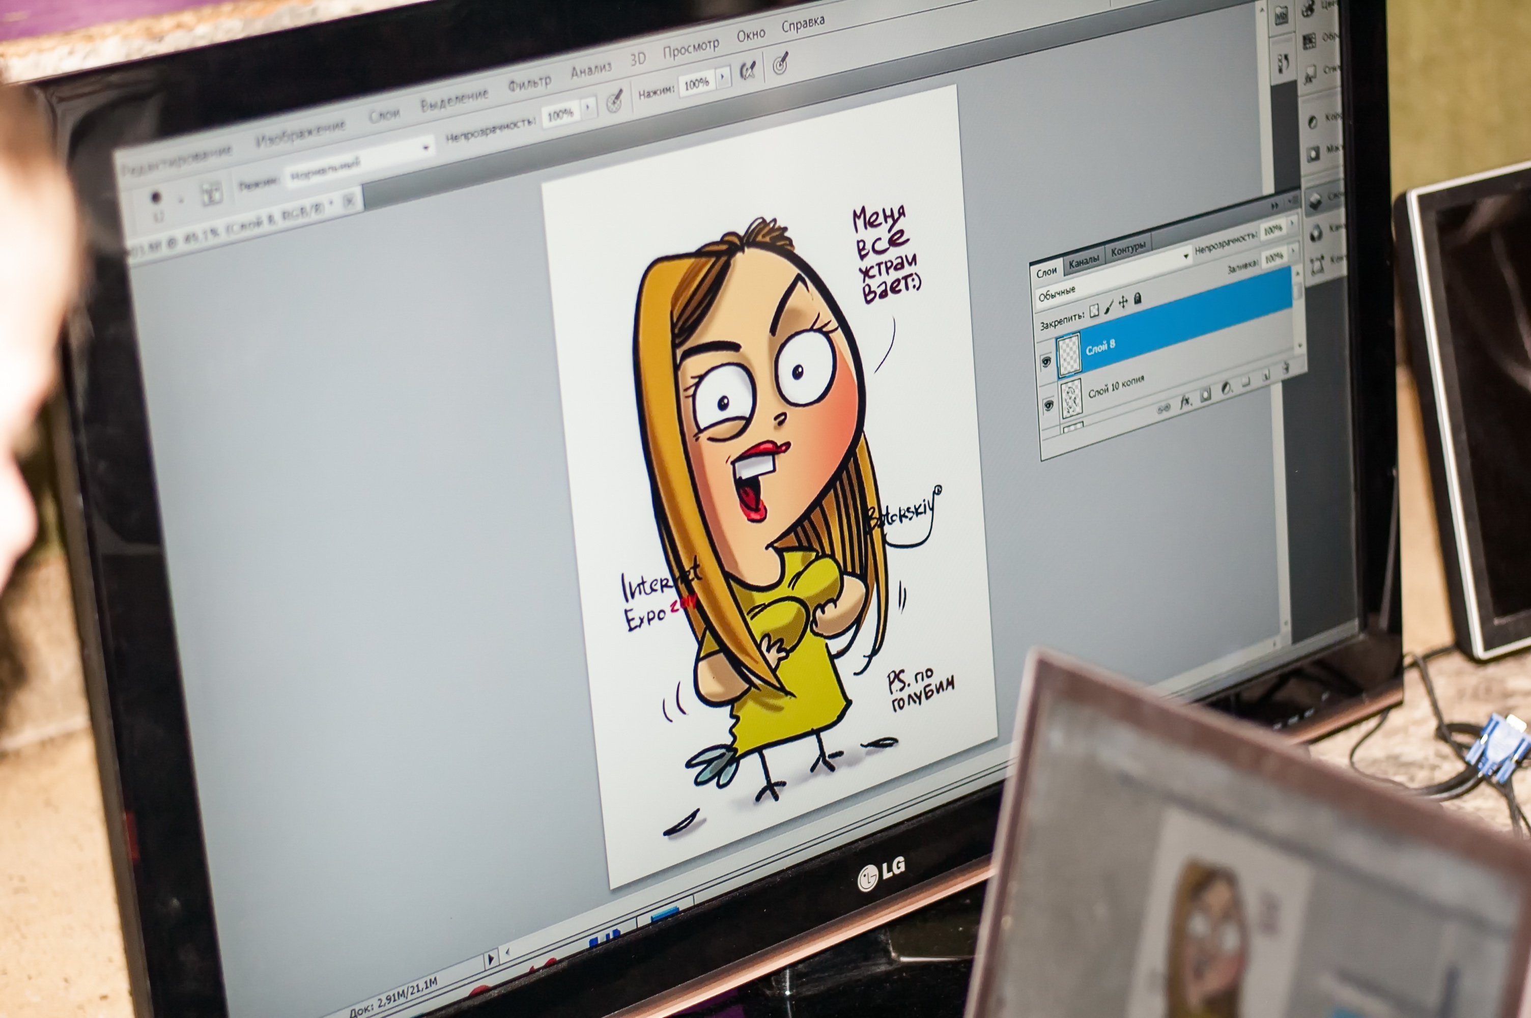Viewport: 1531px width, 1018px height.
Task: Toggle lock all padlock icon
Action: (x=1138, y=298)
